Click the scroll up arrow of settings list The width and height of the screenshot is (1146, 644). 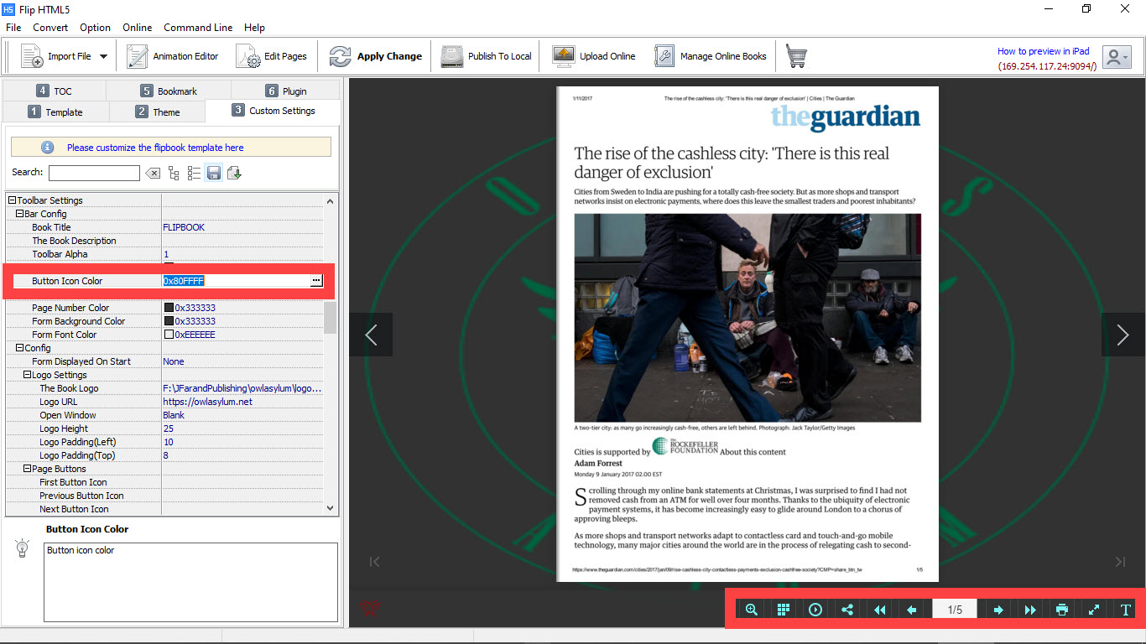click(x=330, y=200)
